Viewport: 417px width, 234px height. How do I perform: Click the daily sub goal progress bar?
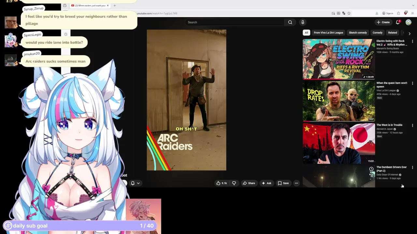pyautogui.click(x=80, y=226)
